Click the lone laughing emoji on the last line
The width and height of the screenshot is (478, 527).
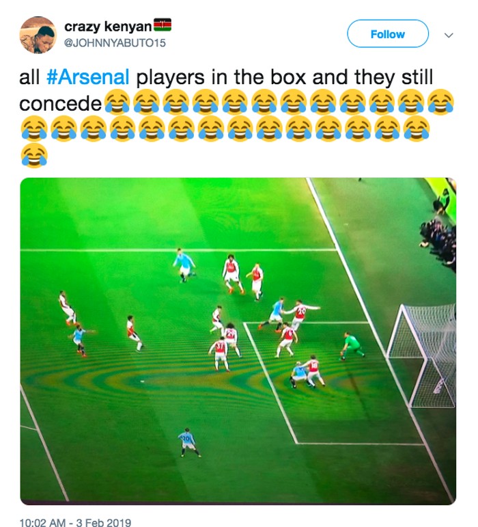[34, 154]
